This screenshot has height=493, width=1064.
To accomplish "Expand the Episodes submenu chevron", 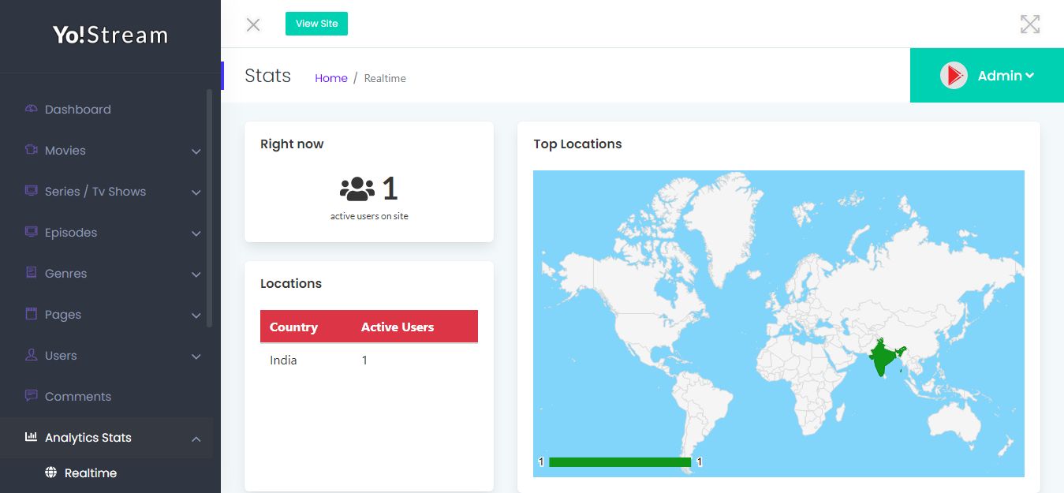I will pos(196,233).
